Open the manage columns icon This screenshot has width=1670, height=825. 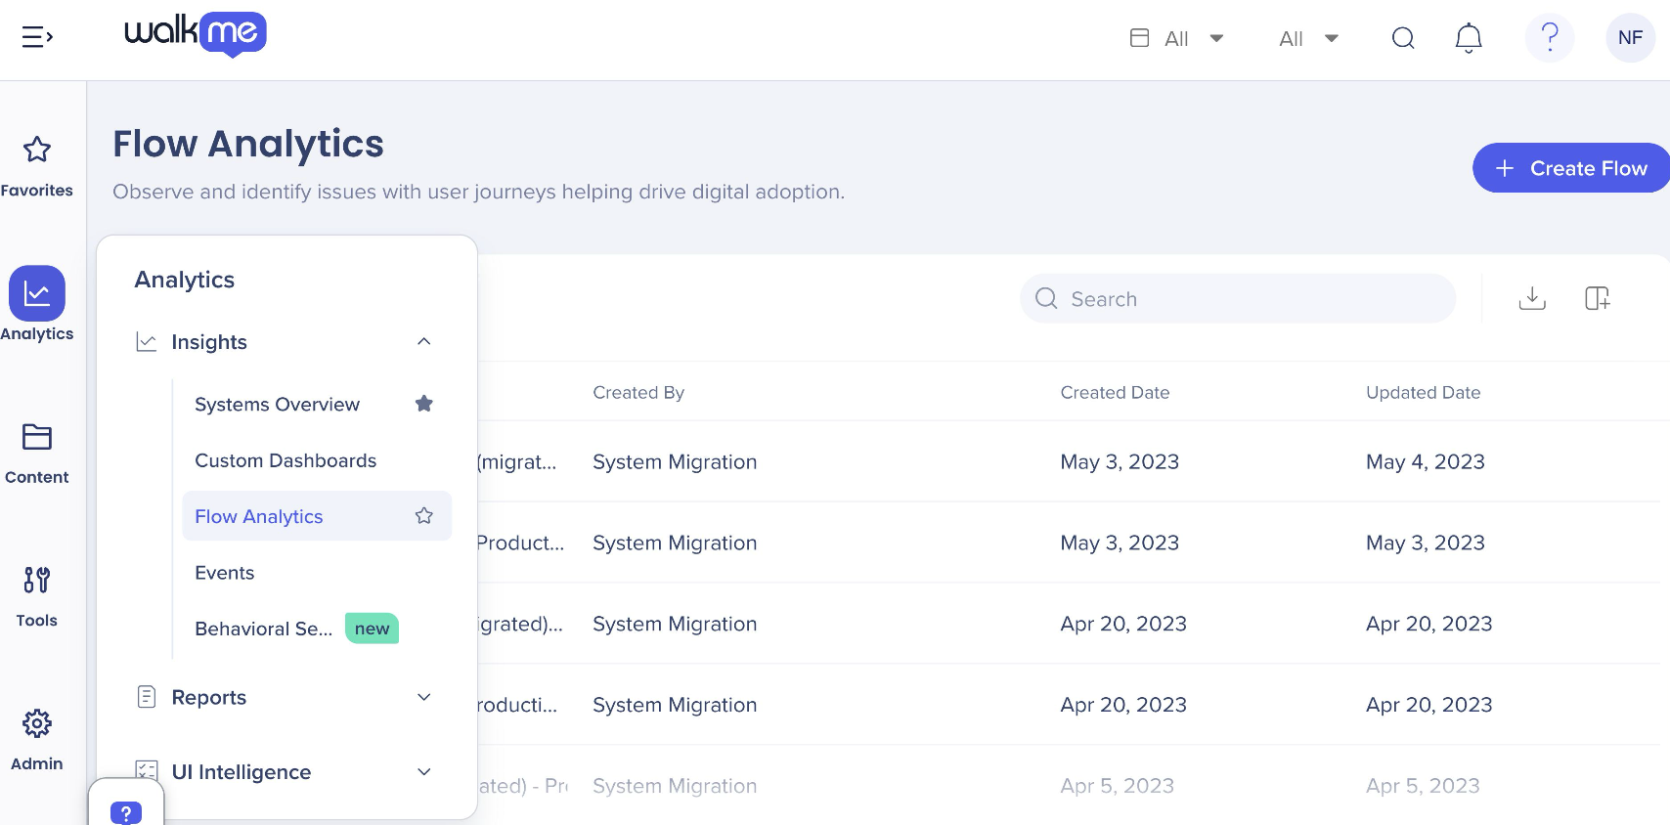[1597, 298]
